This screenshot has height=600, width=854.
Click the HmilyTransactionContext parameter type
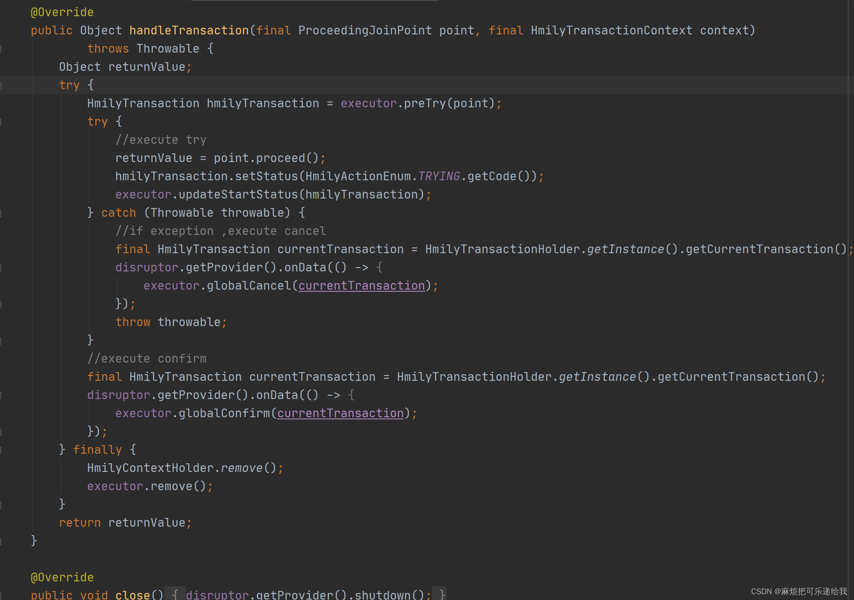point(611,30)
